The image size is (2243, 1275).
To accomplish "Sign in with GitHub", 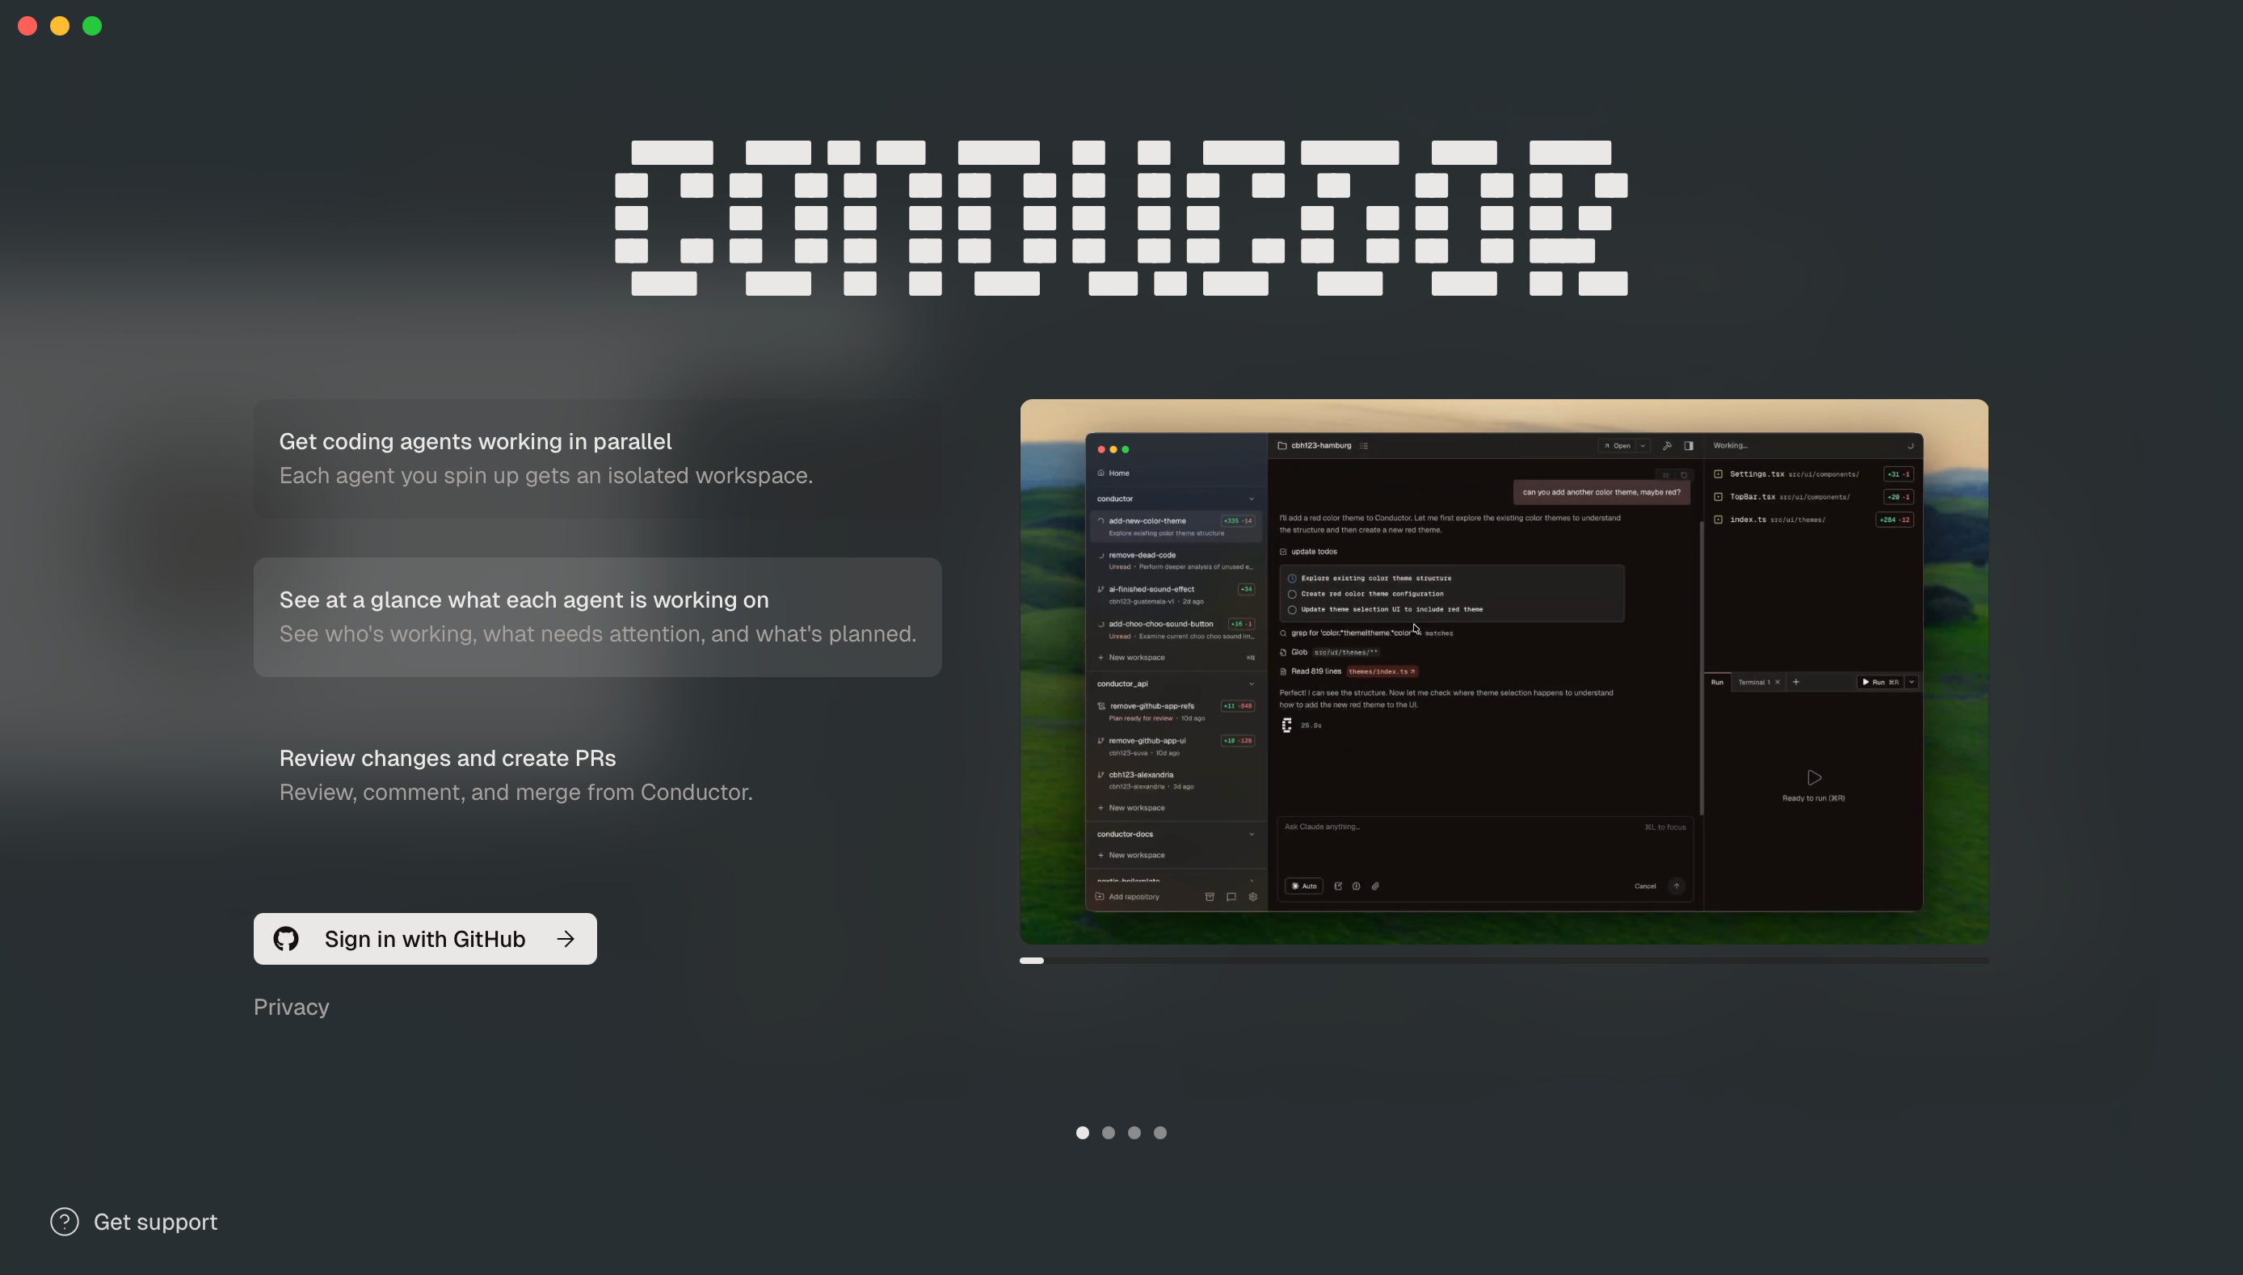I will [425, 938].
